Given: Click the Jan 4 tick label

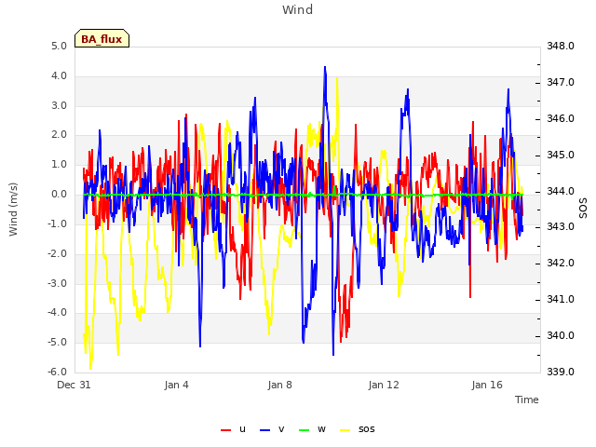Looking at the screenshot, I should [176, 385].
